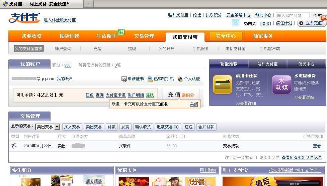Image resolution: width=327 pixels, height=186 pixels.
Task: Click the 申请证书 certificate icon
Action: [x=124, y=79]
